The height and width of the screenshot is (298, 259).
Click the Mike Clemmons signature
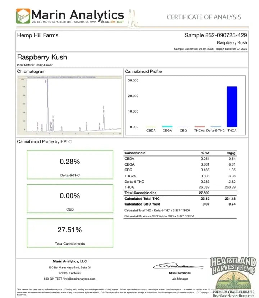pyautogui.click(x=178, y=266)
